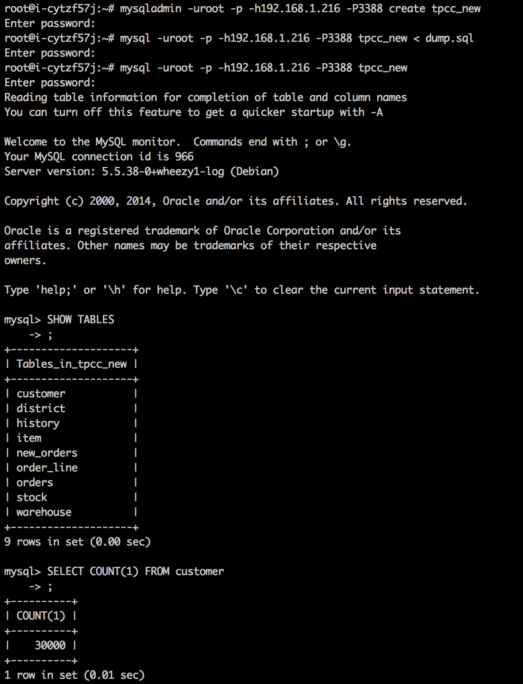Click the connection id number 966
The width and height of the screenshot is (523, 684).
184,157
